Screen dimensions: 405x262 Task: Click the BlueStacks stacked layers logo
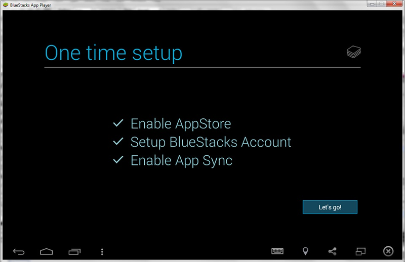(353, 52)
